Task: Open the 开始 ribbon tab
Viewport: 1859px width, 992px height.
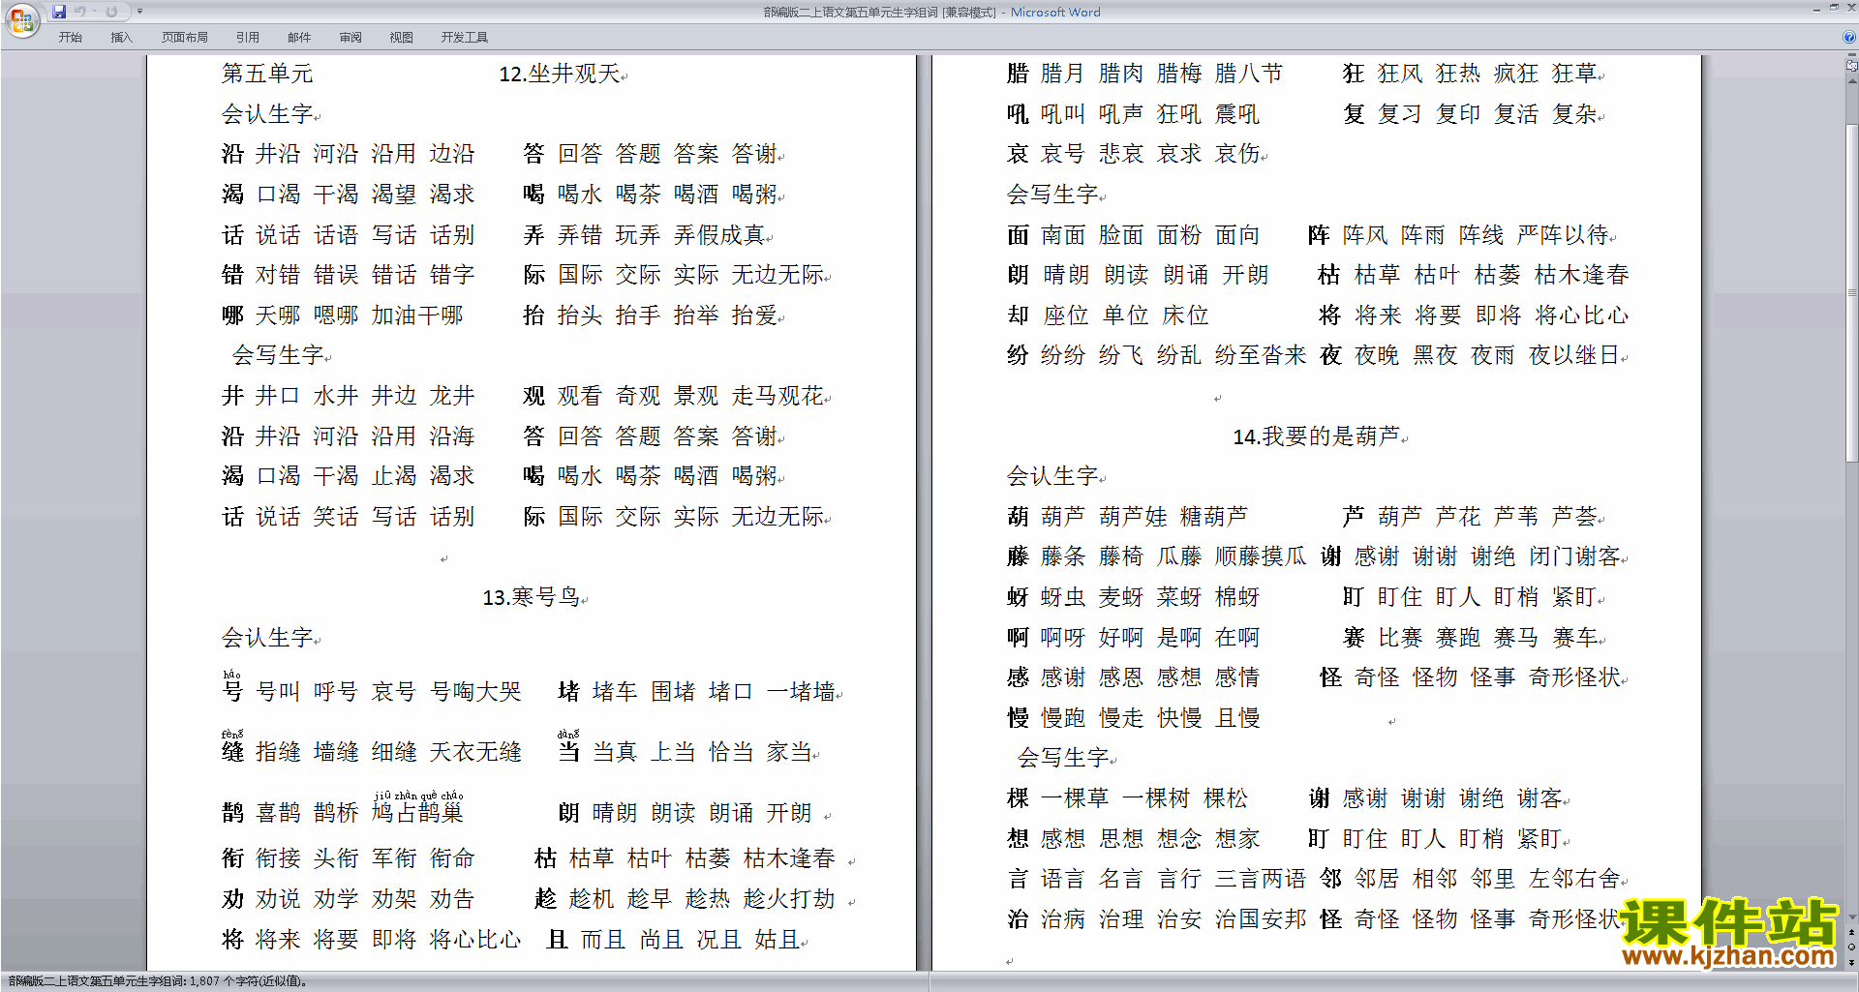Action: point(71,37)
